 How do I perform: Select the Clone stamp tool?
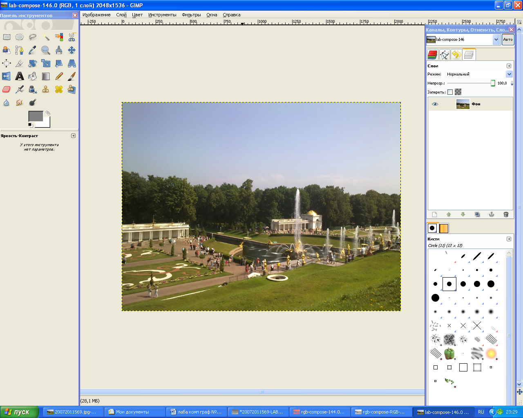click(x=46, y=89)
